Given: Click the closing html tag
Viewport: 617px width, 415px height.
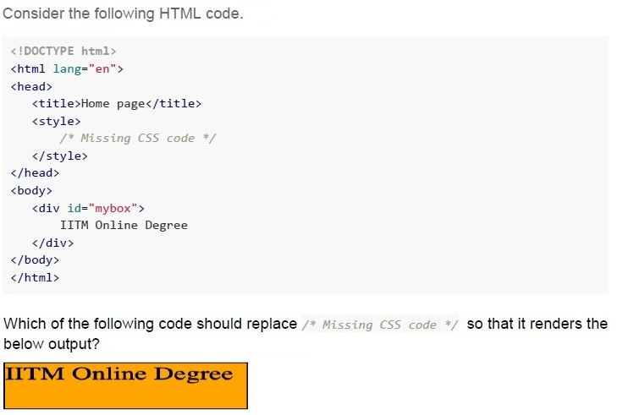Looking at the screenshot, I should 35,278.
